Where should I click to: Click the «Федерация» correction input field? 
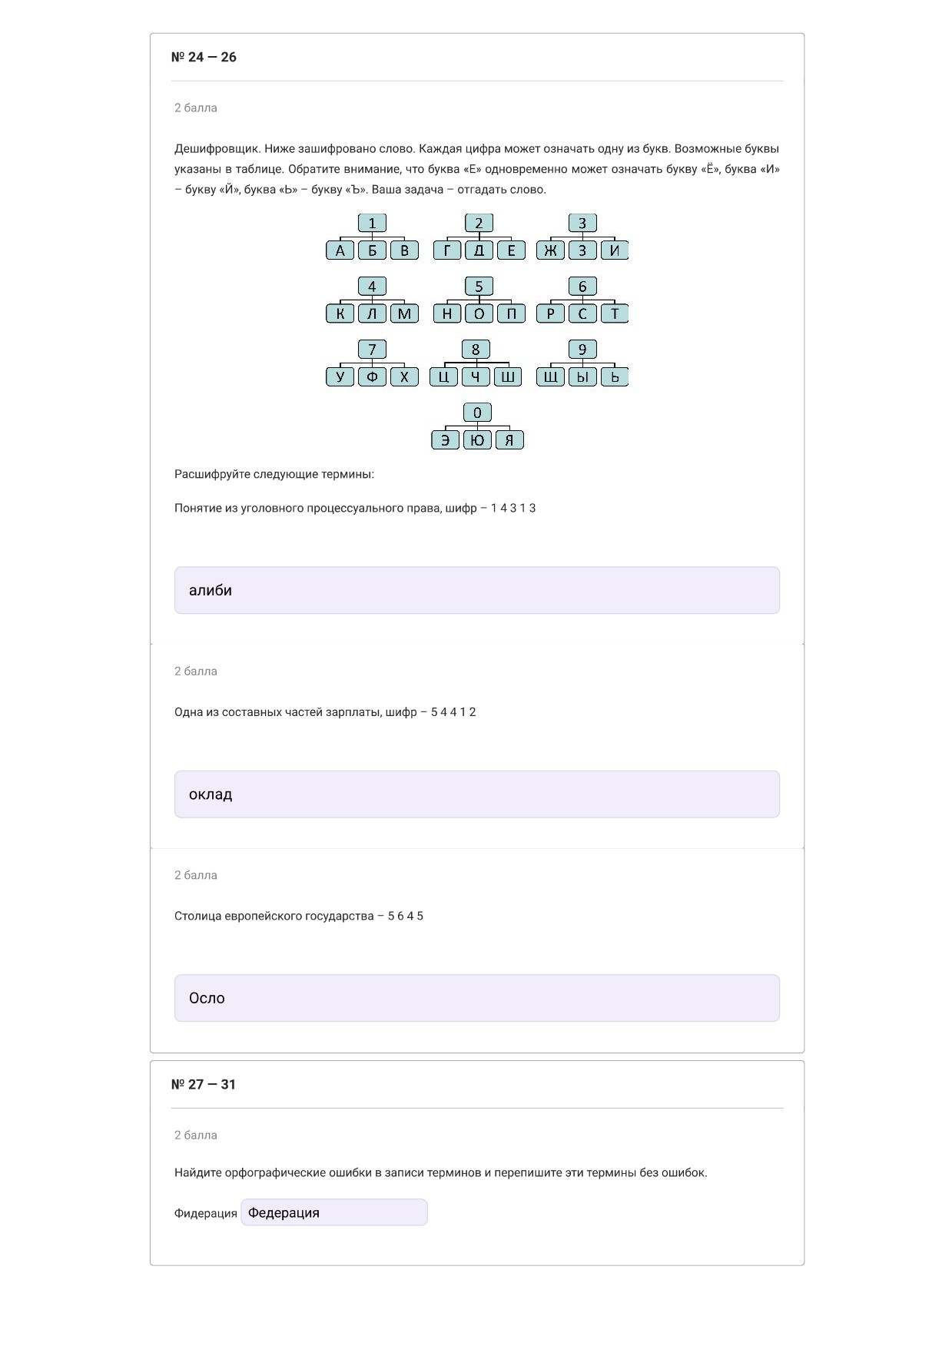(334, 1212)
